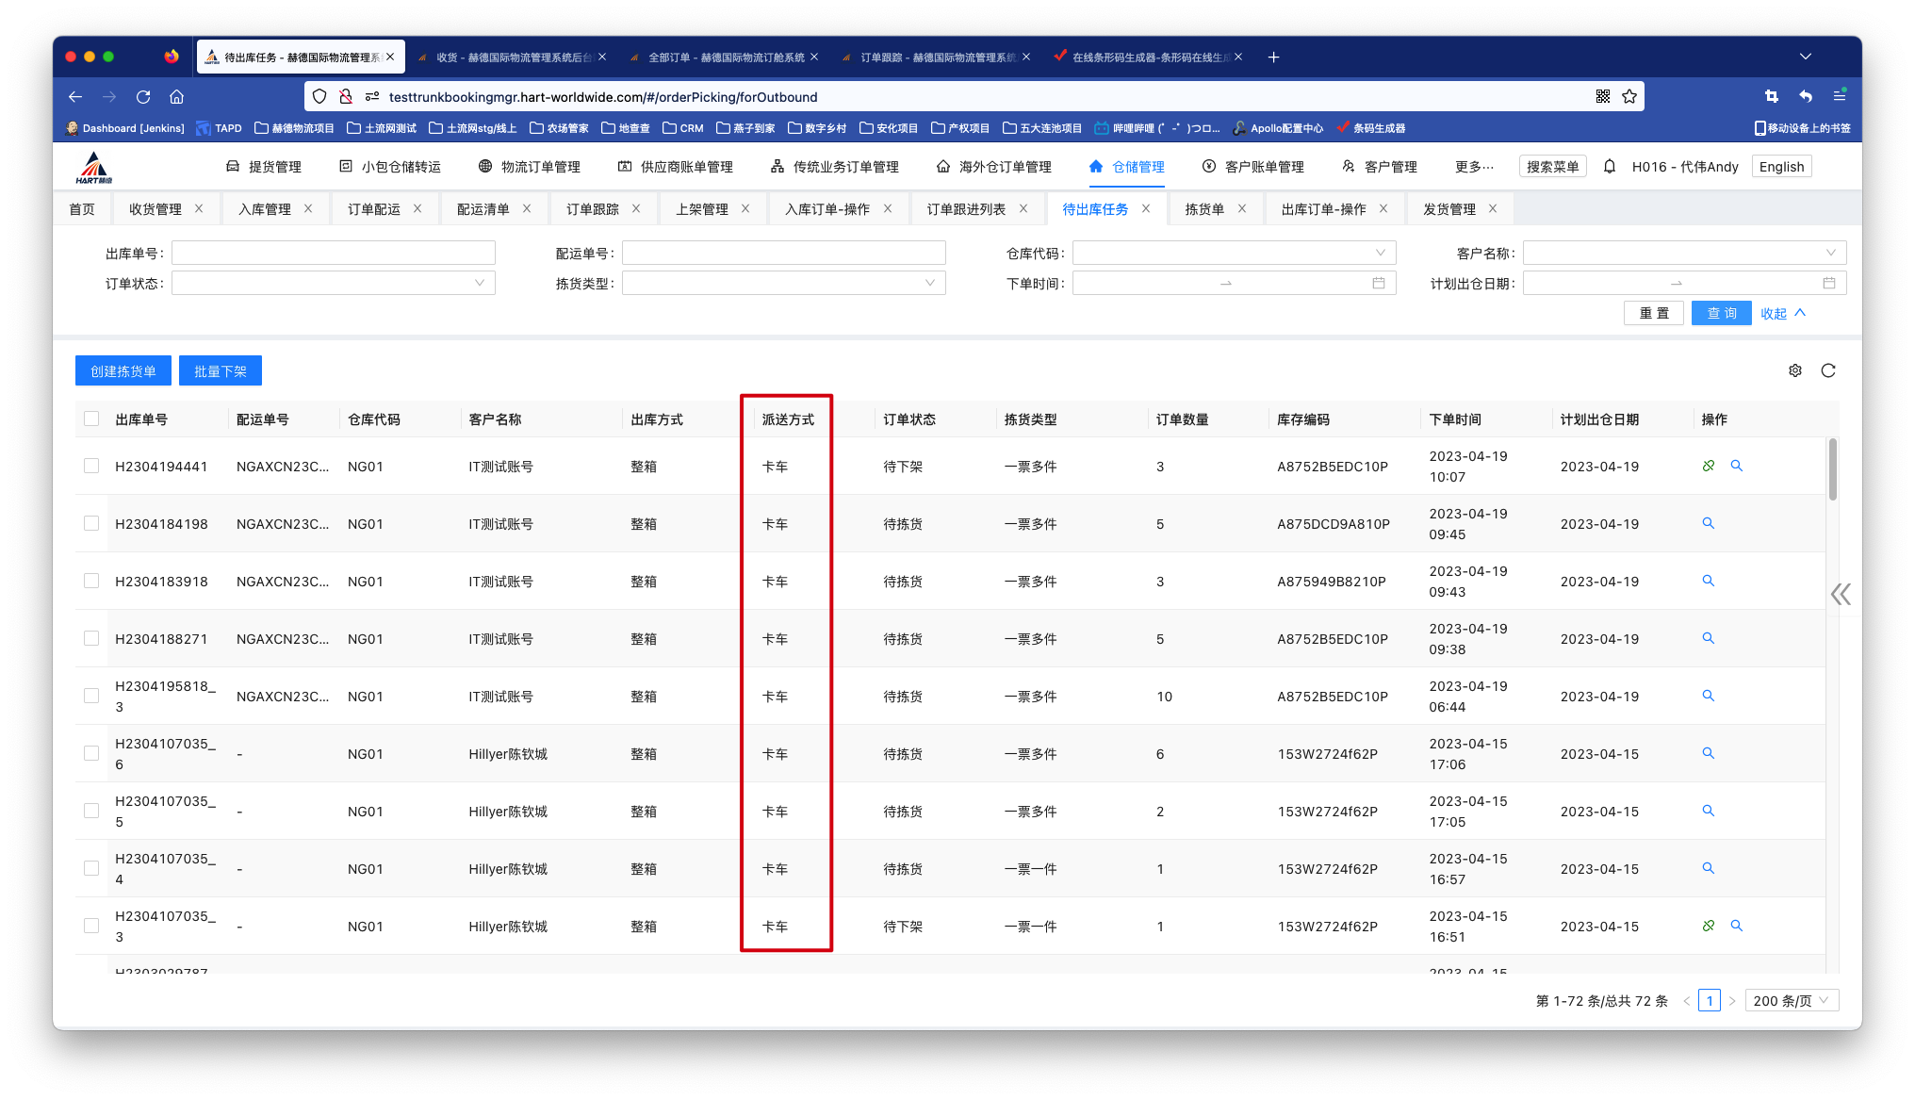Click the notification bell icon
Image resolution: width=1915 pixels, height=1100 pixels.
[1610, 167]
